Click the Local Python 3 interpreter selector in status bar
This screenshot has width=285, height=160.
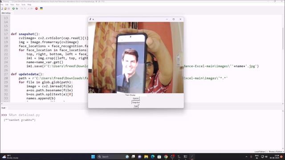pyautogui.click(x=269, y=152)
